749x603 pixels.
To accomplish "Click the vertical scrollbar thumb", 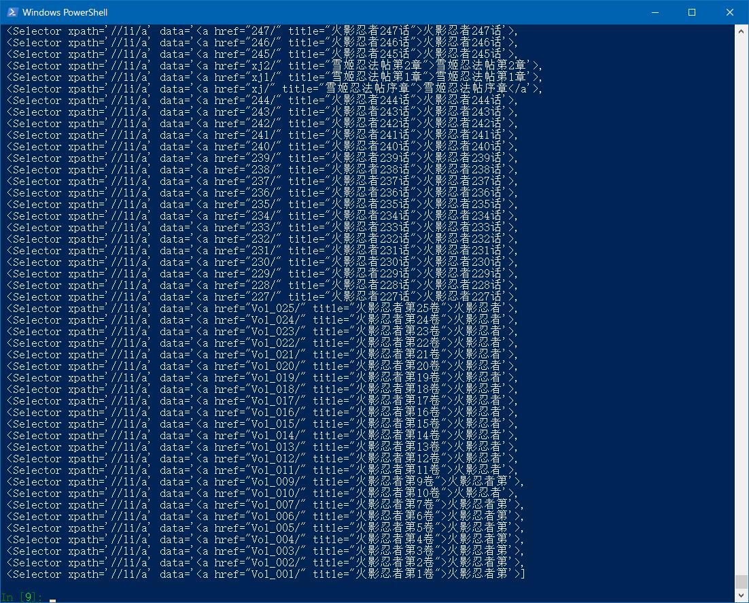I will click(x=741, y=581).
